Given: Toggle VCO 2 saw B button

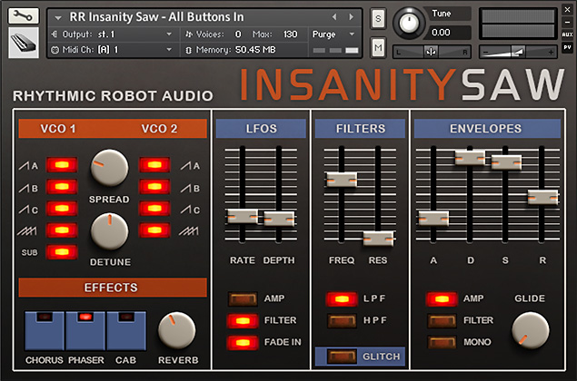Looking at the screenshot, I should click(x=154, y=187).
